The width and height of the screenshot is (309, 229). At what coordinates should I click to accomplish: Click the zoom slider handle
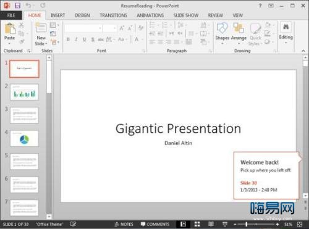[247, 224]
